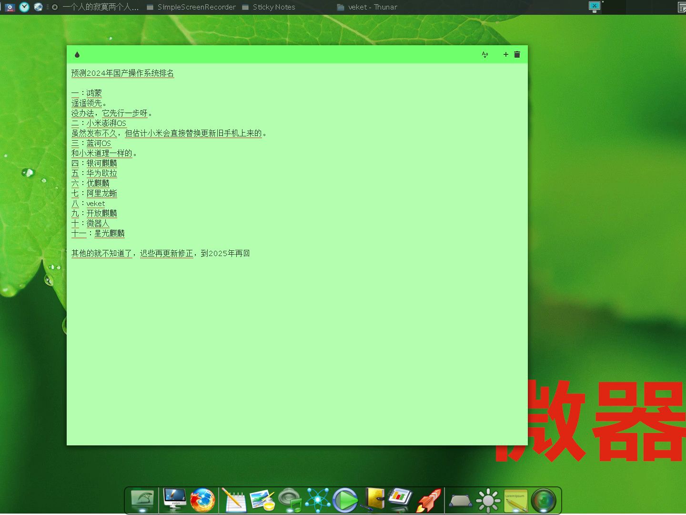Click the last line beginning 其他的就不知道了

click(x=161, y=253)
